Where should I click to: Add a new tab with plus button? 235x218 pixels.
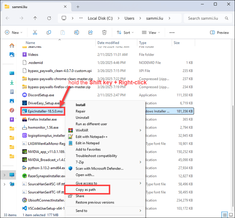78,7
